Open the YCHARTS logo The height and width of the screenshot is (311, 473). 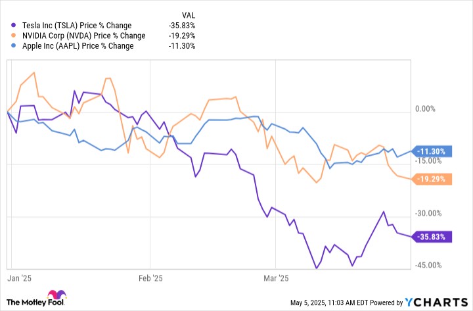436,302
